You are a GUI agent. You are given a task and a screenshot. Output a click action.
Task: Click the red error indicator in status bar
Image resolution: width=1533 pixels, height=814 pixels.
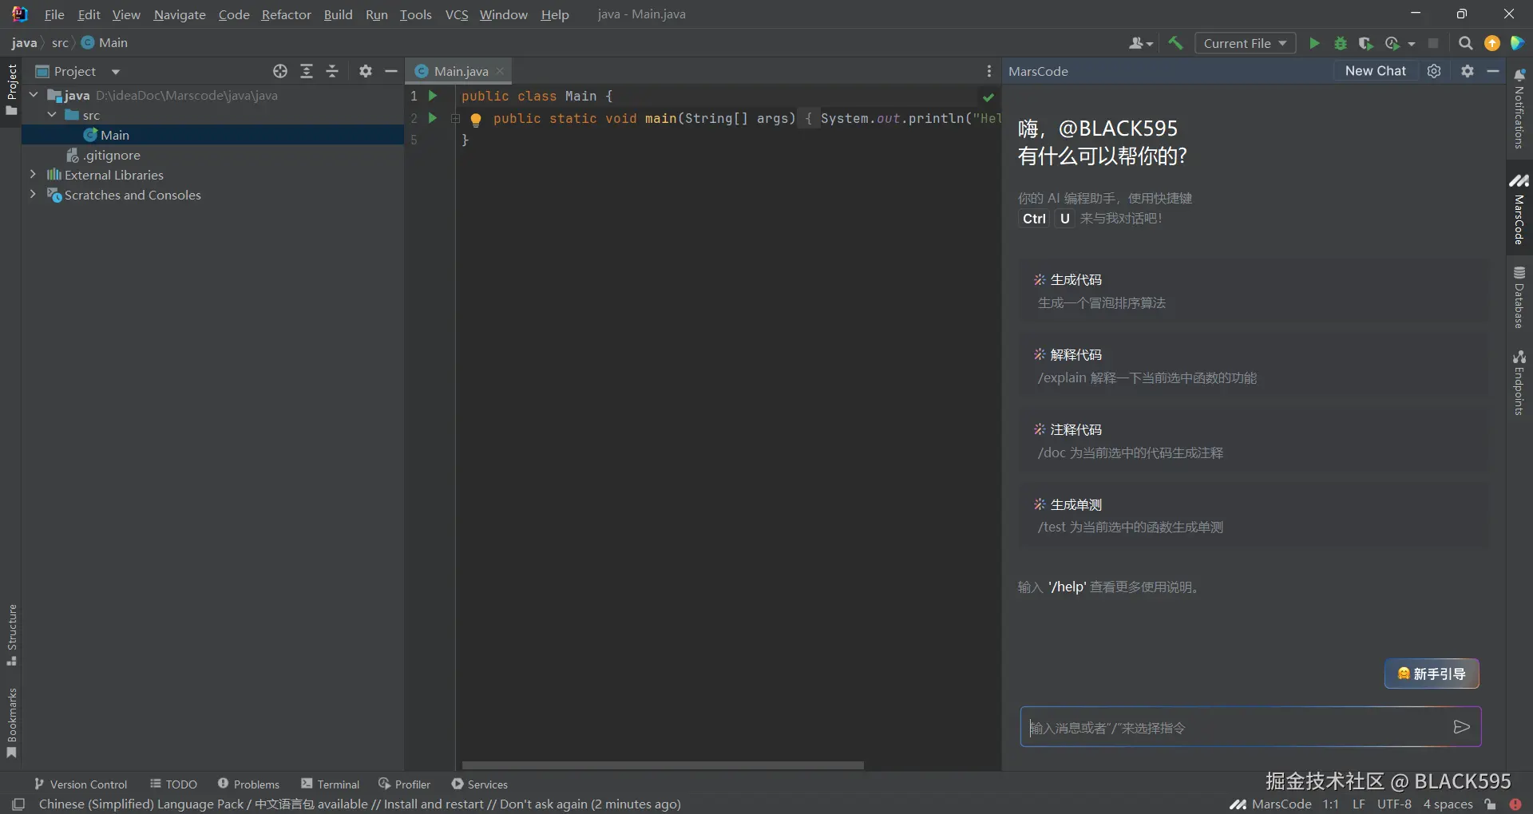1515,804
